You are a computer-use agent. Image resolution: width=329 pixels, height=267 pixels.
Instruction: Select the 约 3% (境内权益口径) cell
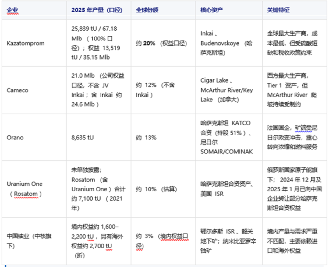(163, 241)
